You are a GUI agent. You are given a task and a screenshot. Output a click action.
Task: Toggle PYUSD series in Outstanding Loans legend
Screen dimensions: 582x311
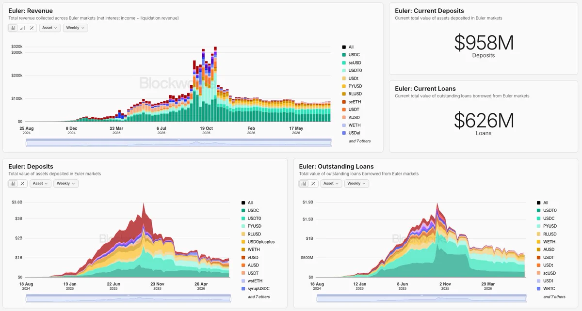(x=547, y=226)
